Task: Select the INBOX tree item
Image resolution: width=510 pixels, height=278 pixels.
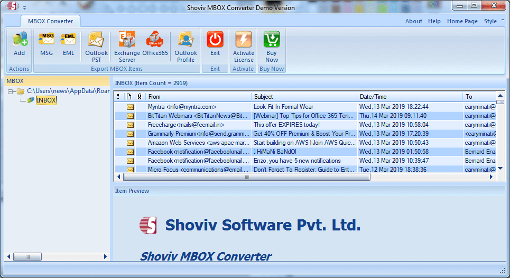Action: 46,100
